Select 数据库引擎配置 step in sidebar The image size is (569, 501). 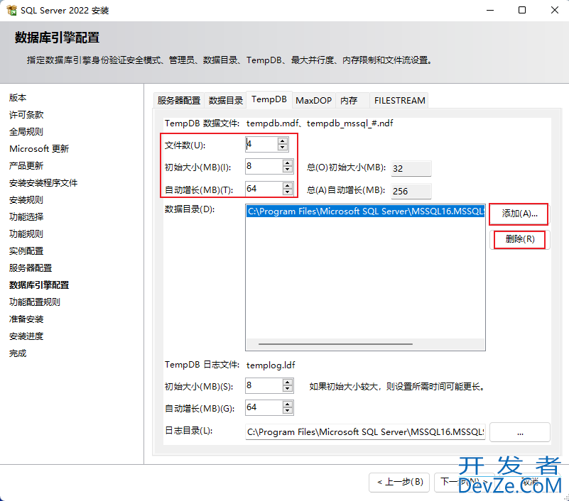point(39,285)
